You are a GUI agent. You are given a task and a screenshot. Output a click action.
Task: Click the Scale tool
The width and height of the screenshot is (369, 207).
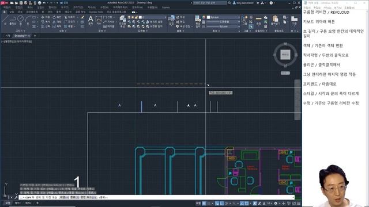tap(57, 26)
